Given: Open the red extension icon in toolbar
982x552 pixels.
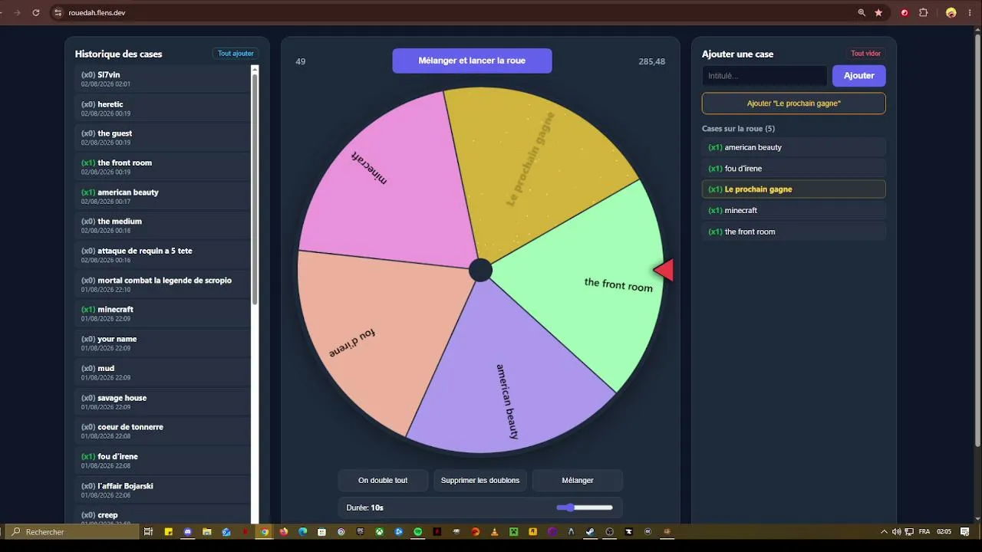Looking at the screenshot, I should (x=905, y=13).
